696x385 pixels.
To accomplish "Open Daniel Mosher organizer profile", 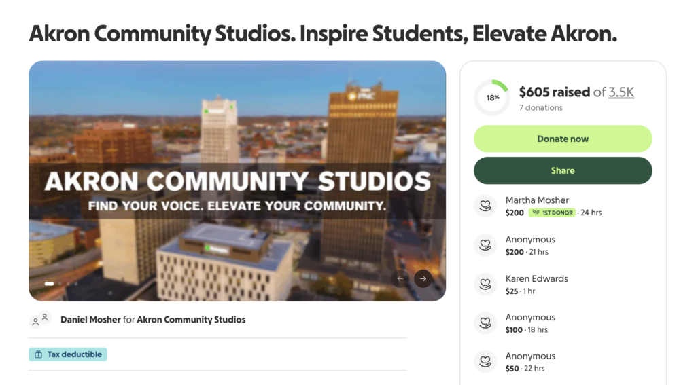I will (90, 319).
